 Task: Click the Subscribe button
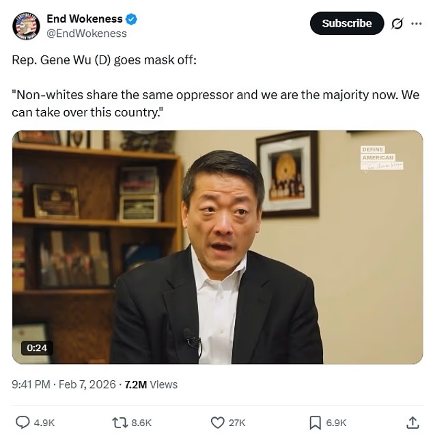pos(347,23)
